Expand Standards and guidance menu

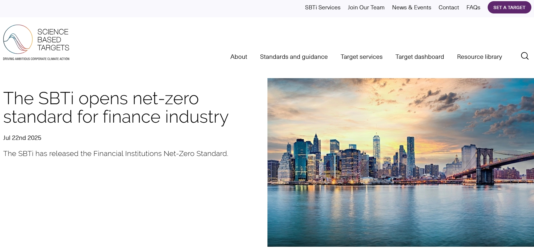(x=294, y=57)
